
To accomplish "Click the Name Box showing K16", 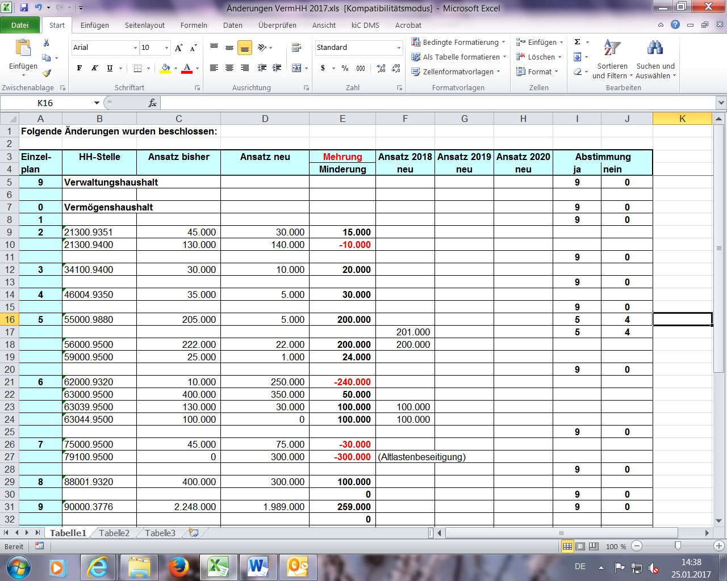I will click(x=45, y=103).
